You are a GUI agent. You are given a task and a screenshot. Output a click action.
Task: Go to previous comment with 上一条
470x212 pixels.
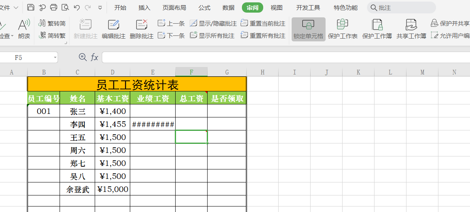pos(171,23)
